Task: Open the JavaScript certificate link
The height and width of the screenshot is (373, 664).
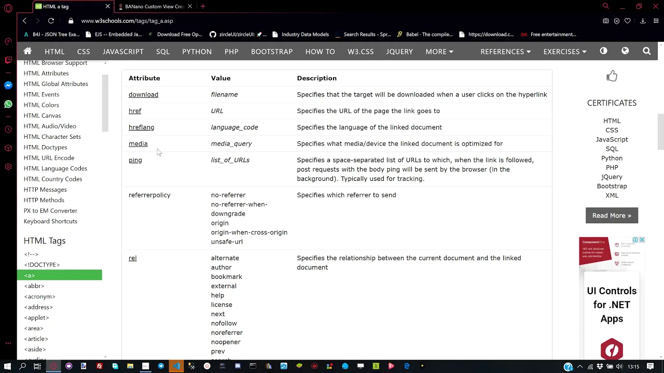Action: tap(612, 139)
